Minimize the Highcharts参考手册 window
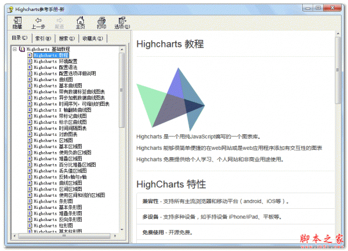 coord(308,8)
